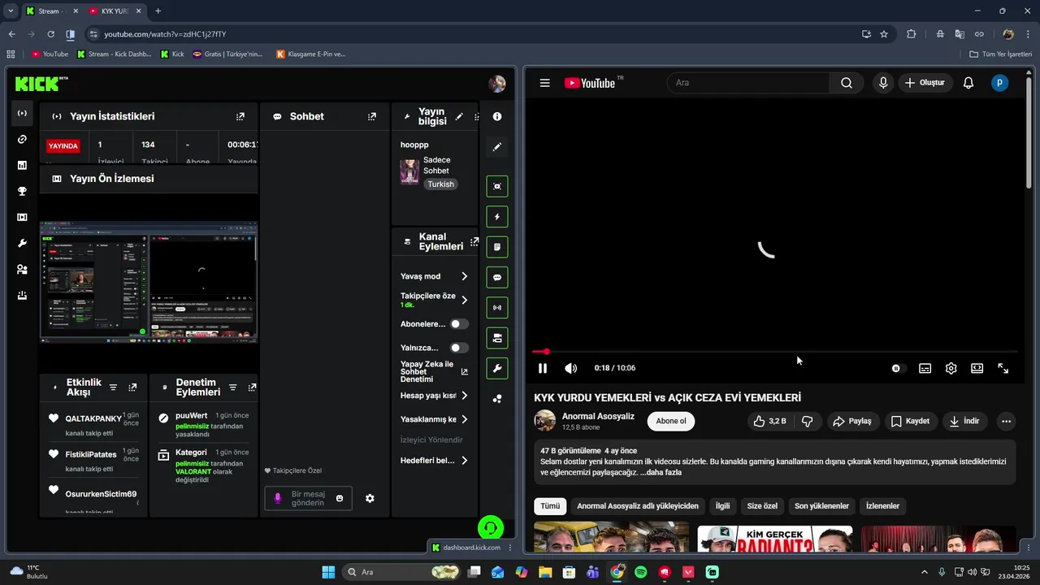Filter the Denetim Eylemleri list

pos(232,388)
